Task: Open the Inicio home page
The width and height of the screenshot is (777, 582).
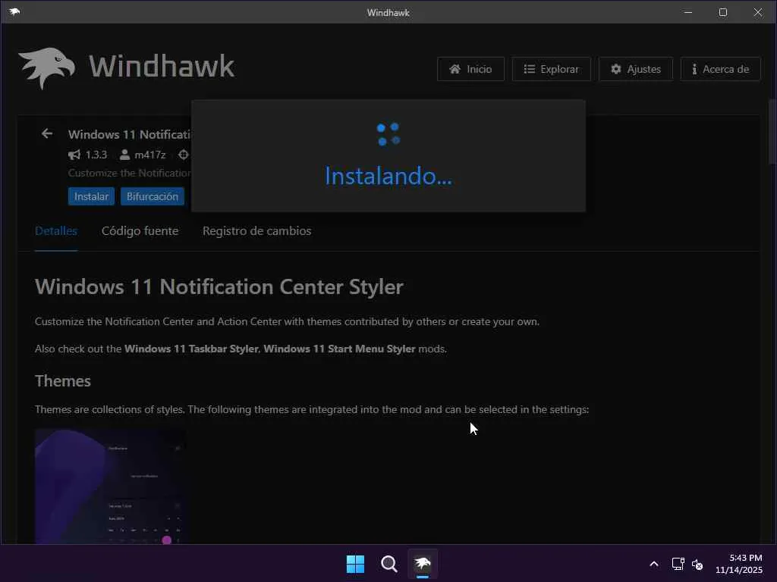Action: (470, 69)
